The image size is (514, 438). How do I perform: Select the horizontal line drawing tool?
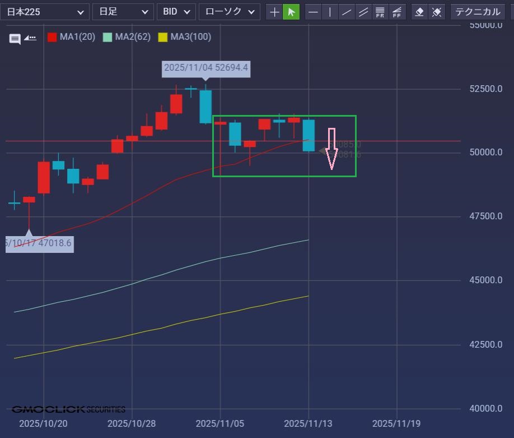314,12
